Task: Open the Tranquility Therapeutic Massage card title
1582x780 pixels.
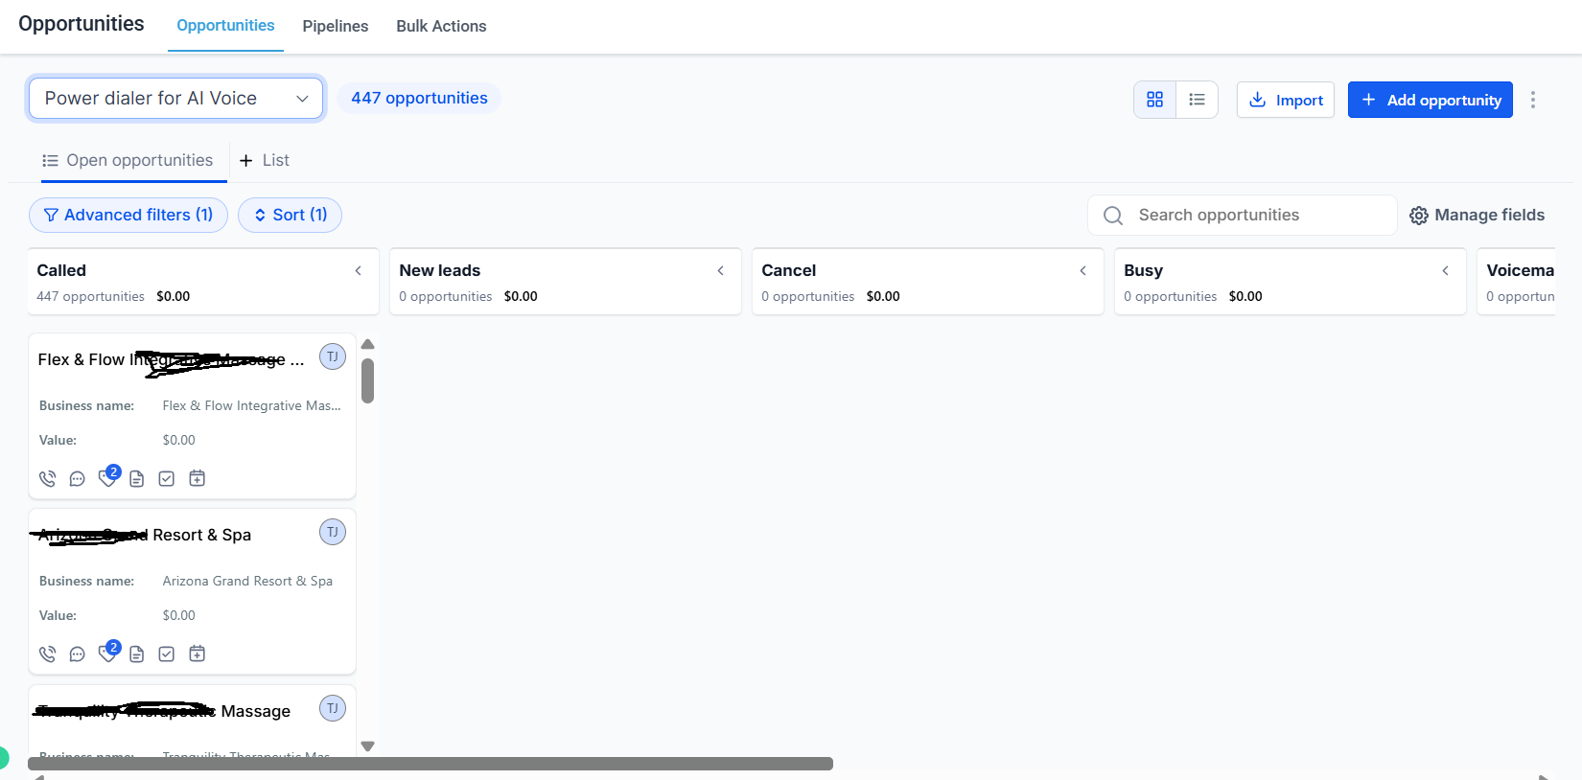Action: (x=164, y=711)
